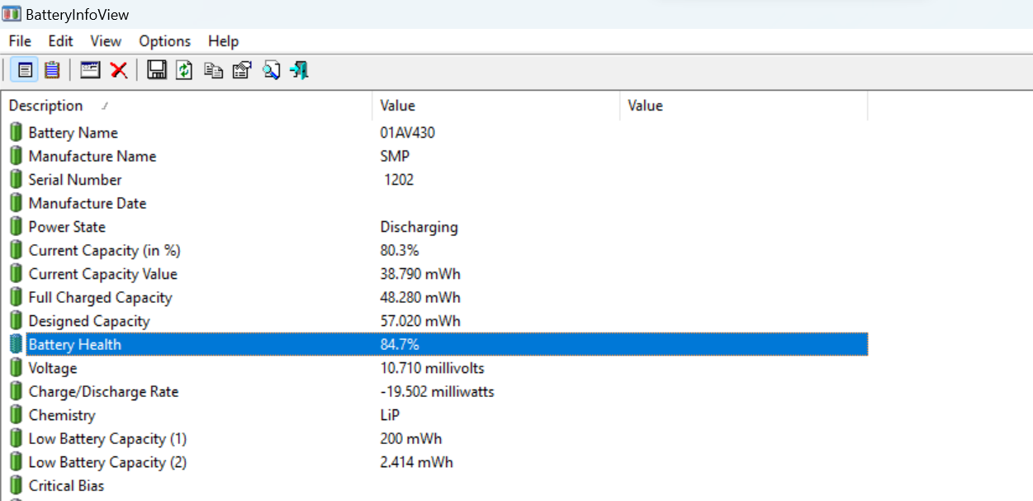Image resolution: width=1033 pixels, height=501 pixels.
Task: Click the battery icon beside Manufacture Date
Action: [x=16, y=203]
